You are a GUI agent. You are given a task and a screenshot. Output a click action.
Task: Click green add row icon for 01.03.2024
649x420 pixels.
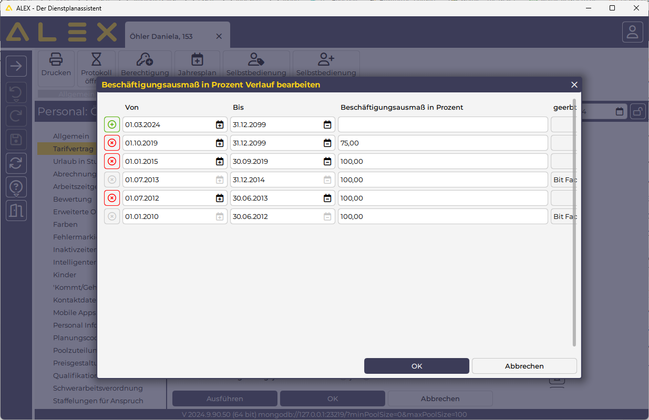click(112, 124)
